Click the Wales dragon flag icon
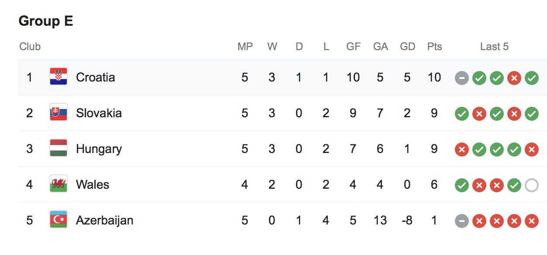Viewport: 547px width, 255px height. point(58,184)
